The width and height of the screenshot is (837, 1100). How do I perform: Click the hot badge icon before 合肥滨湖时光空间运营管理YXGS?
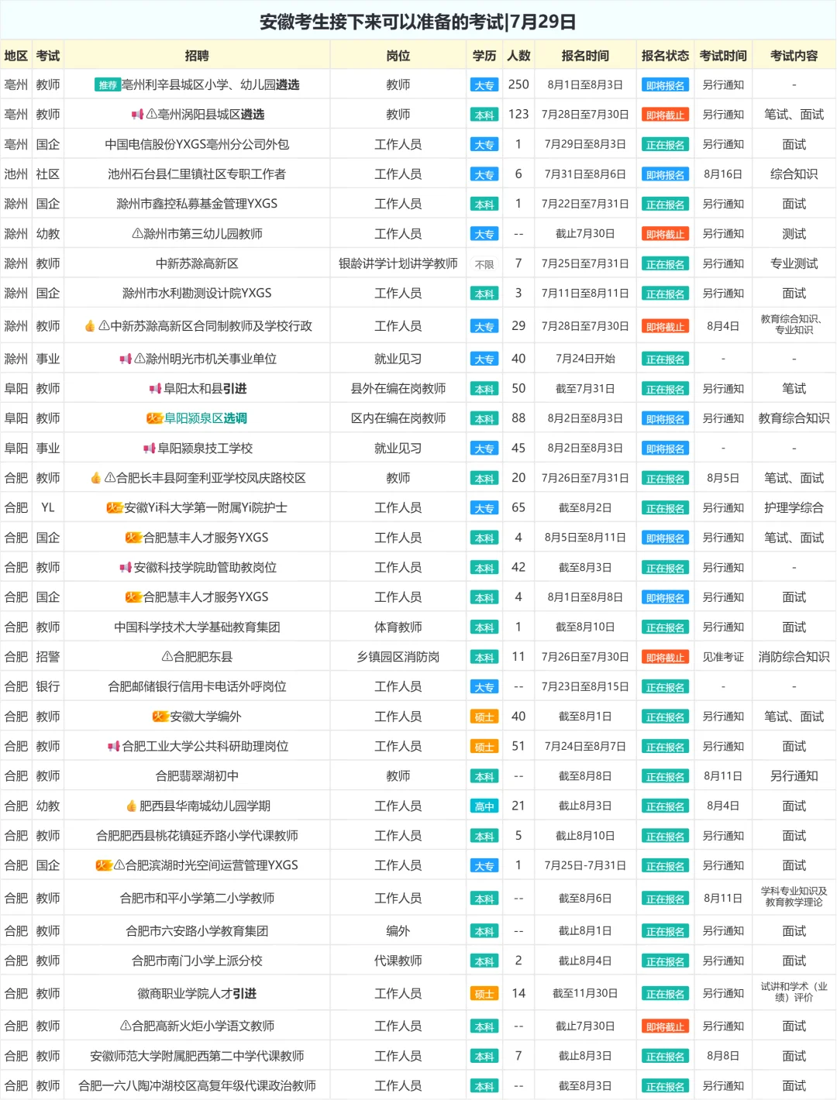point(104,865)
